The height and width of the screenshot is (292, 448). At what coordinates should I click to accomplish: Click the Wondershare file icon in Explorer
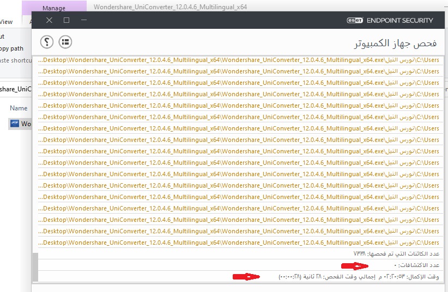click(15, 123)
